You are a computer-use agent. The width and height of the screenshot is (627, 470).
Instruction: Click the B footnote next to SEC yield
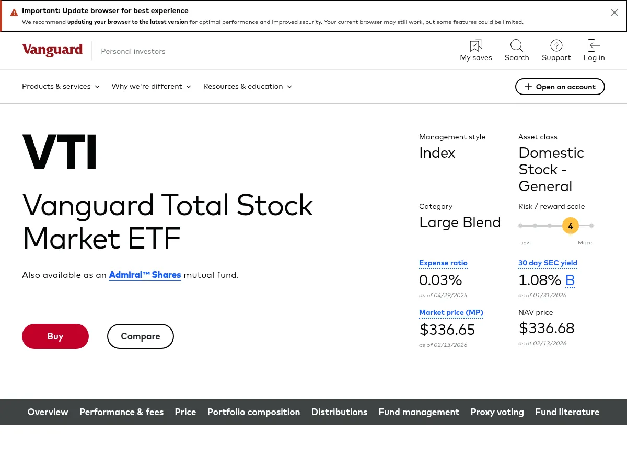570,280
